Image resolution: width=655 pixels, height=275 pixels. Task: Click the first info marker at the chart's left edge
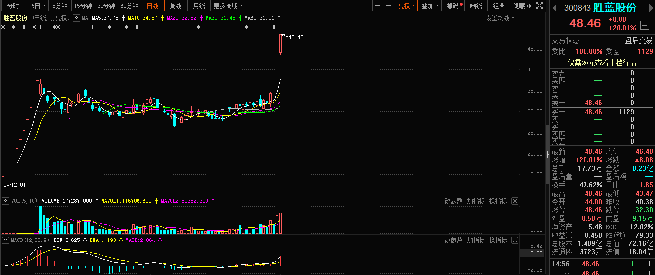[x=3, y=27]
